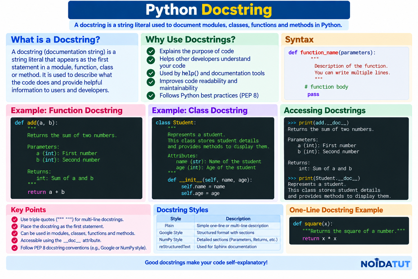Click 'Good docstrings make your code self-explanatory!' footer
The width and height of the screenshot is (418, 279).
[x=206, y=263]
